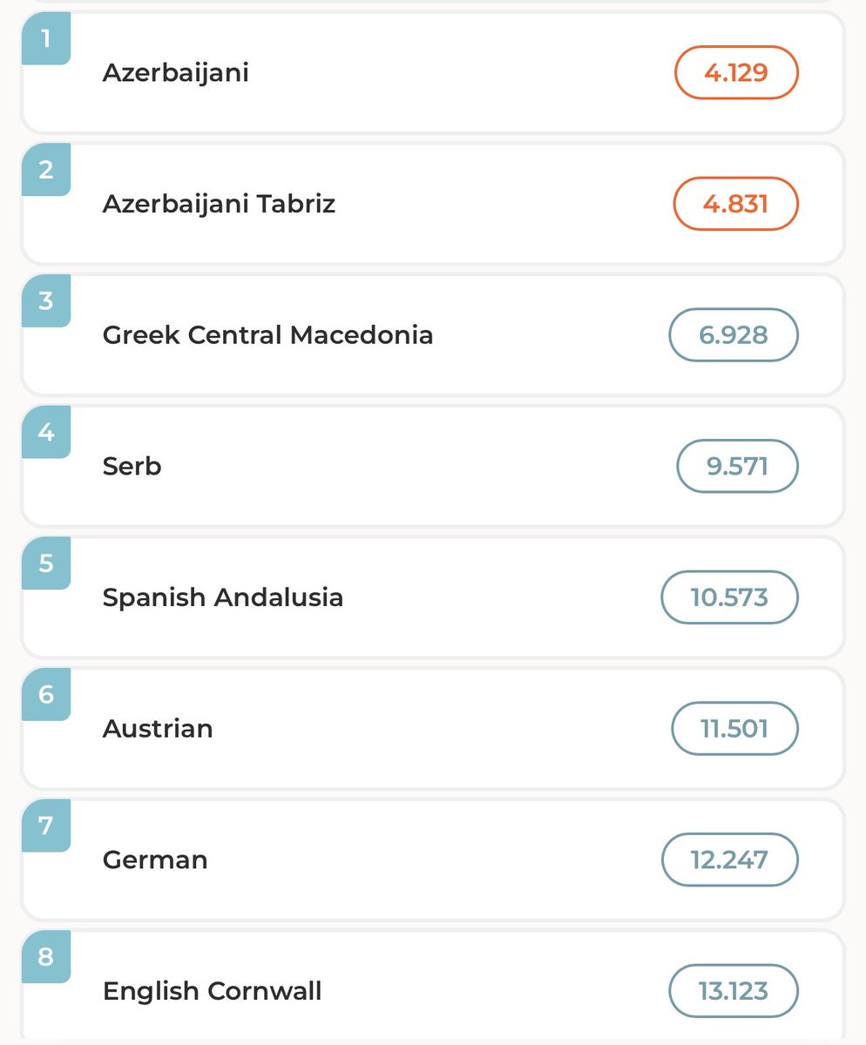Tap the 13.123 distance value
The image size is (866, 1045).
click(x=734, y=991)
